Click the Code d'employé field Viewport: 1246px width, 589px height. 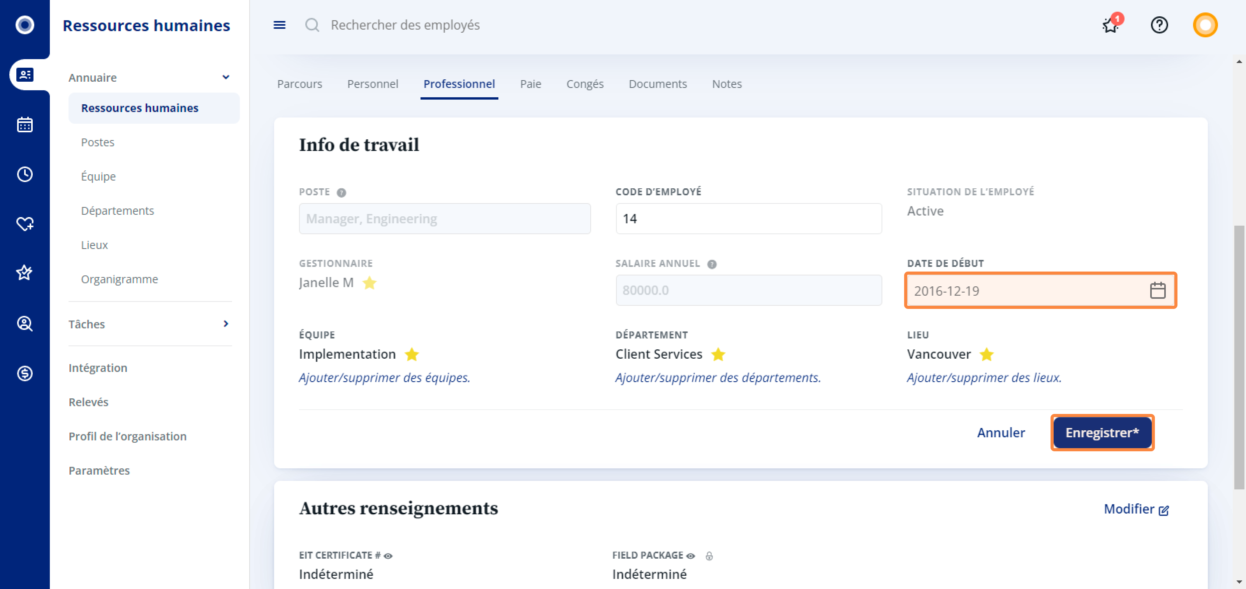[749, 218]
